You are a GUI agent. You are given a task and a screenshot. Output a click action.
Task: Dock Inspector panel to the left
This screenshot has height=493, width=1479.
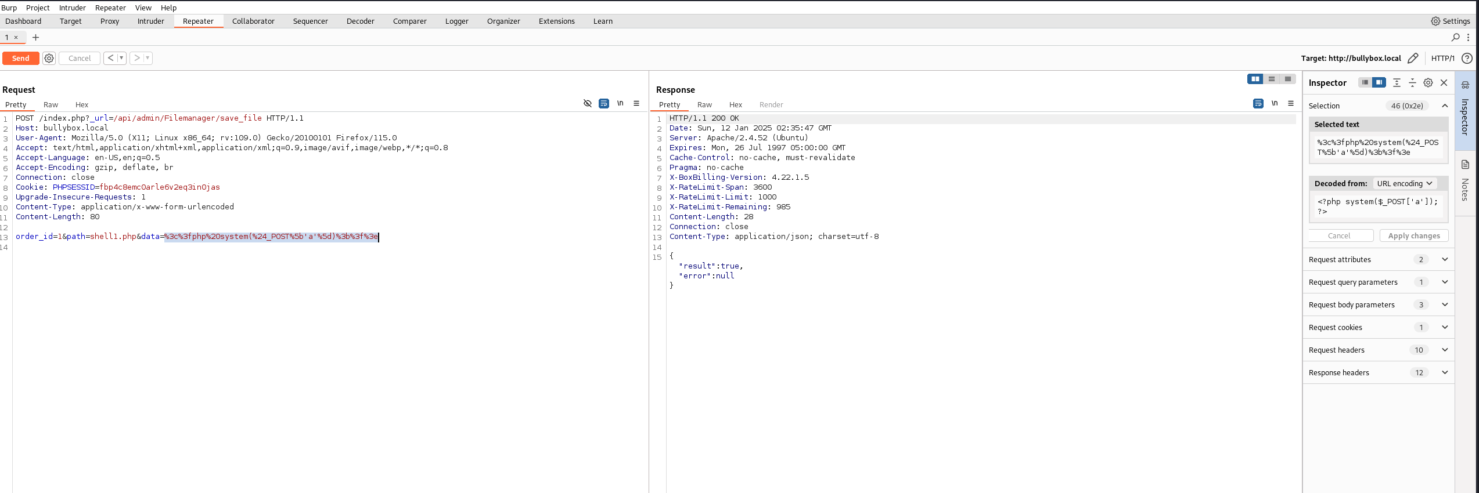(x=1365, y=82)
